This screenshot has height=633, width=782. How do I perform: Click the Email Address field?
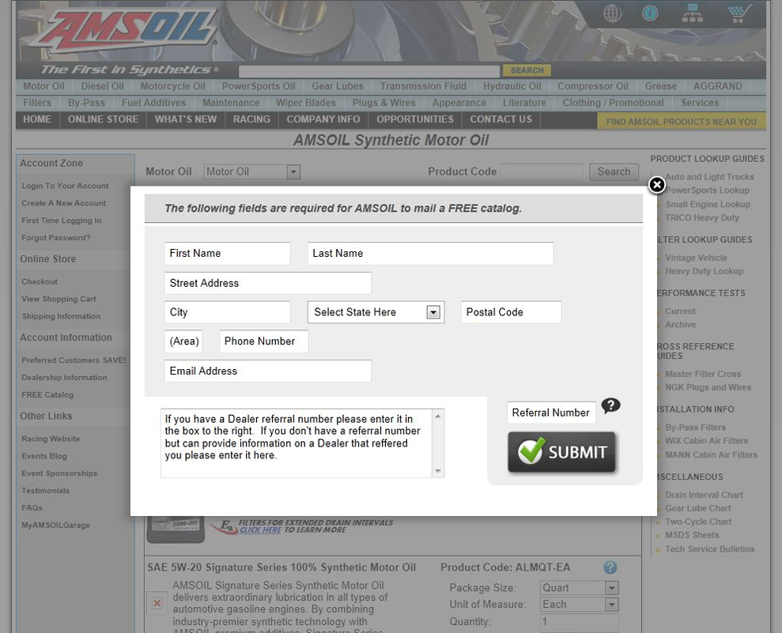click(x=268, y=371)
